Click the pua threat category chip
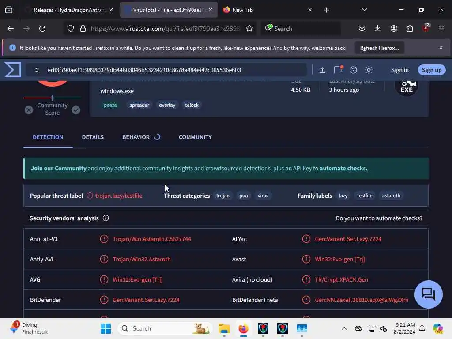This screenshot has width=452, height=339. 244,196
